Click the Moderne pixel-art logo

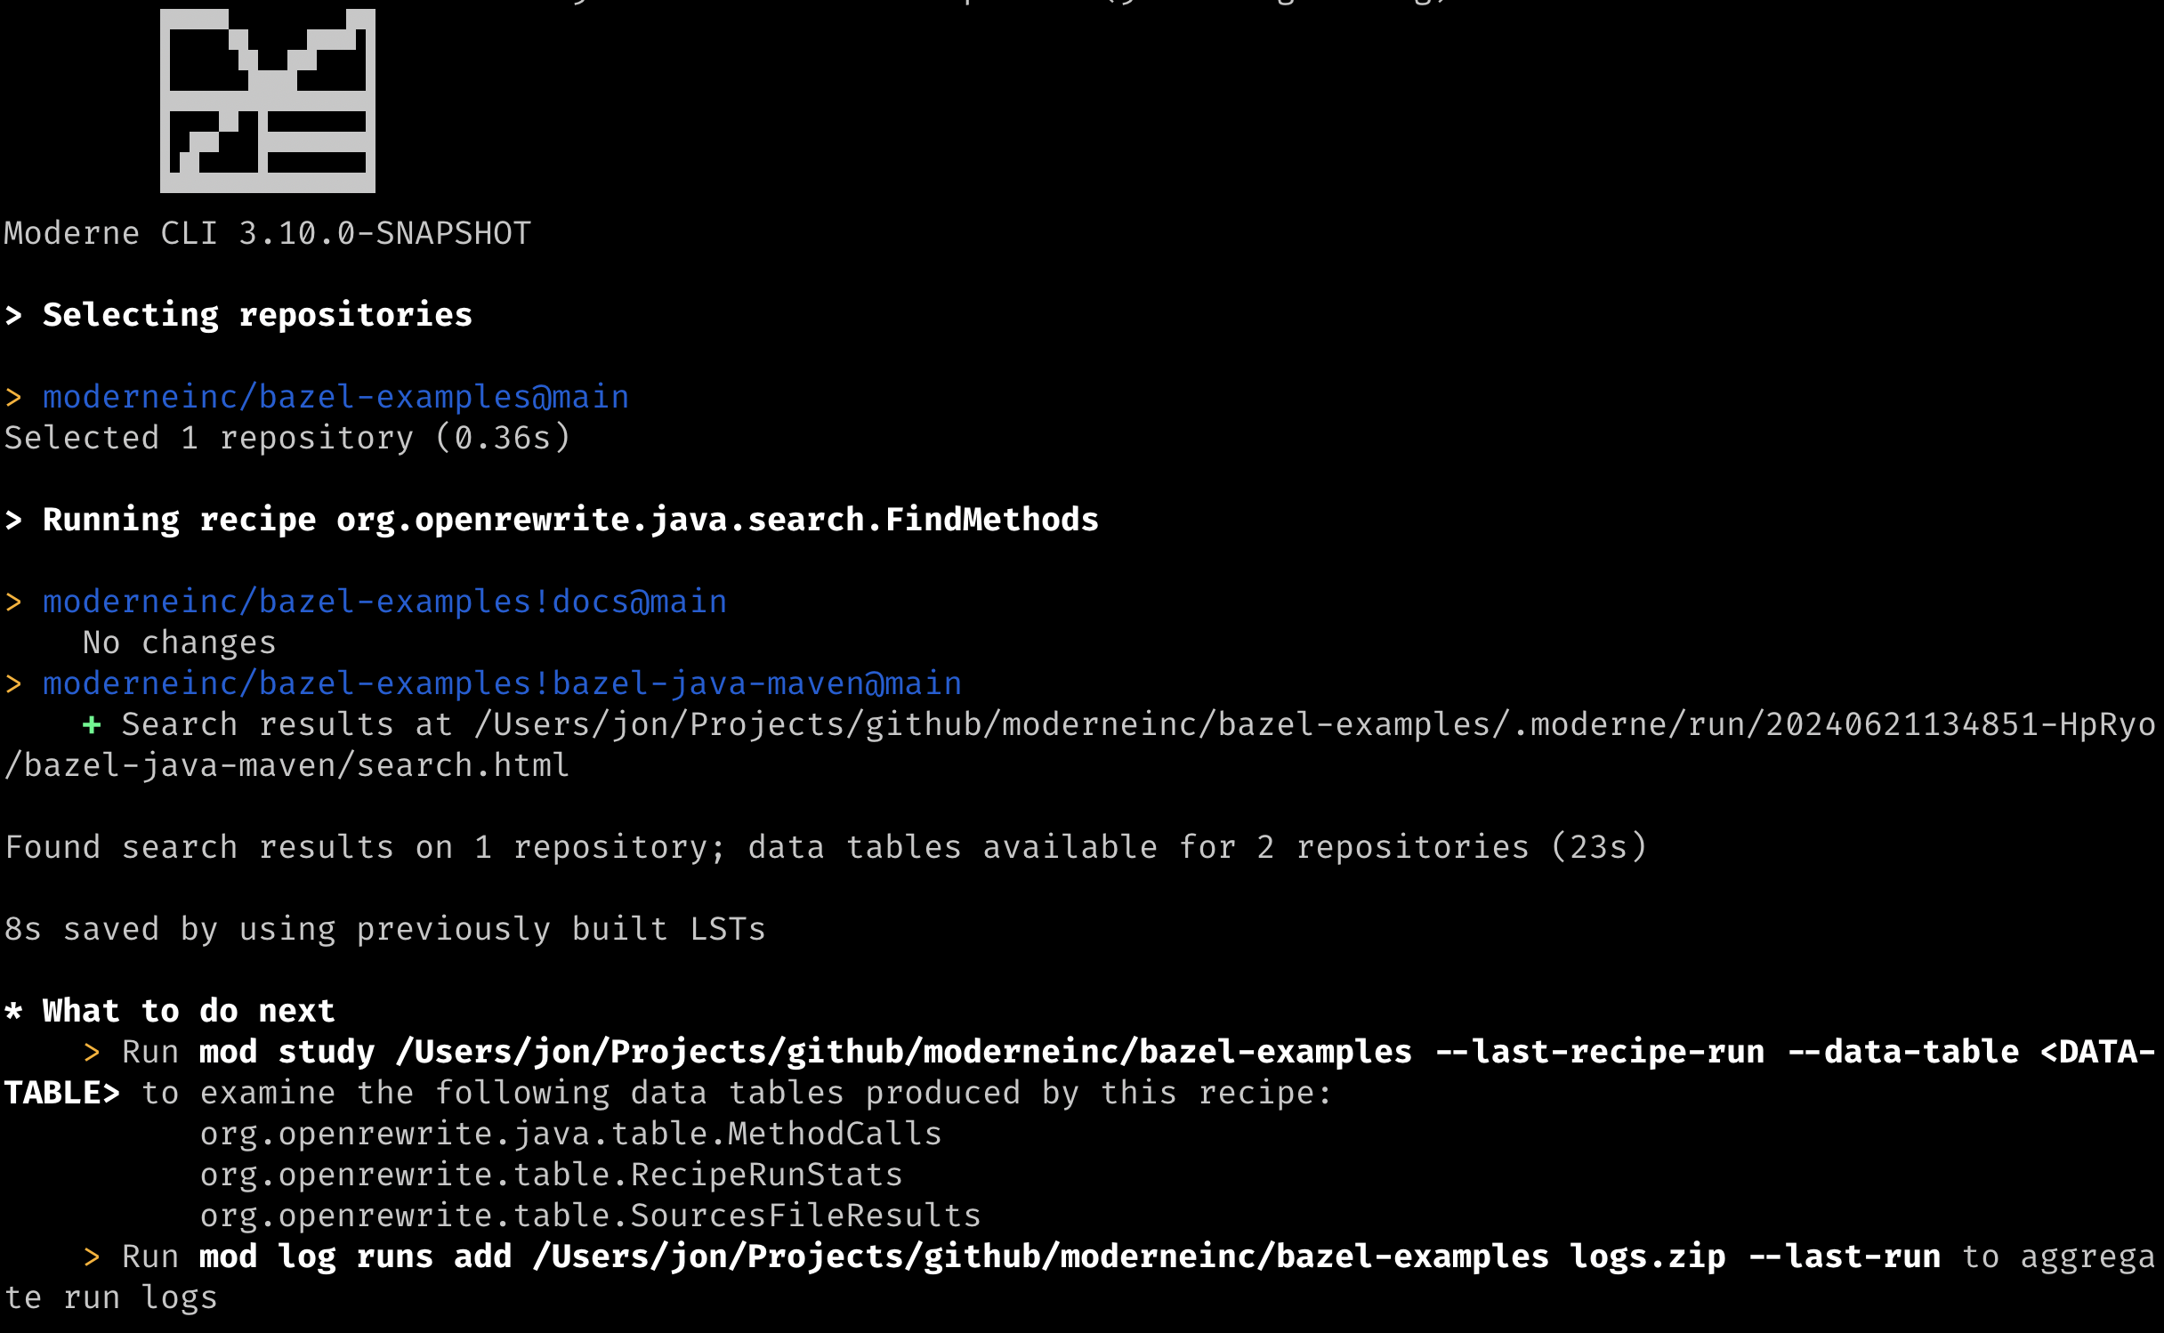point(267,101)
